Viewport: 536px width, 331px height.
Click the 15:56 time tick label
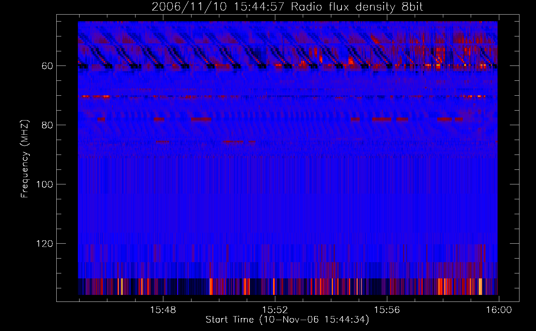[x=387, y=310]
